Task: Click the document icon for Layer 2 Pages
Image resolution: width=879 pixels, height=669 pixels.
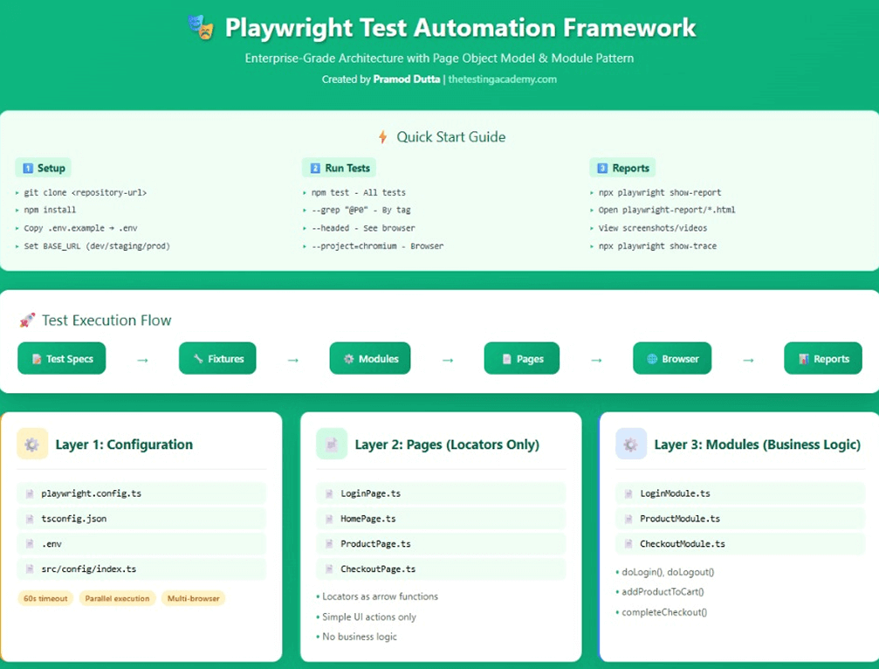Action: (x=332, y=445)
